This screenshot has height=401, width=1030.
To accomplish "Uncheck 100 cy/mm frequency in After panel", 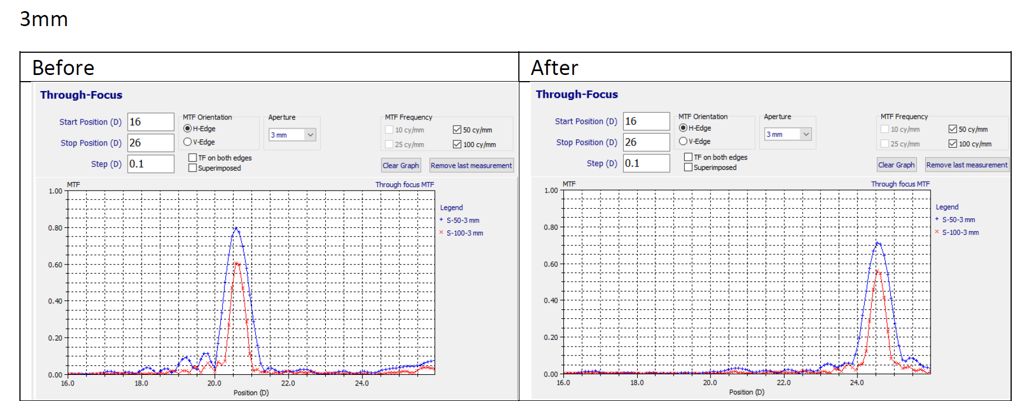I will coord(953,144).
